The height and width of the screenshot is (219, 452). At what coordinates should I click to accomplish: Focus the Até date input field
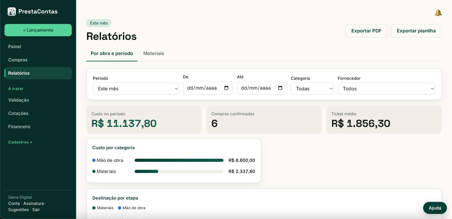pos(262,88)
